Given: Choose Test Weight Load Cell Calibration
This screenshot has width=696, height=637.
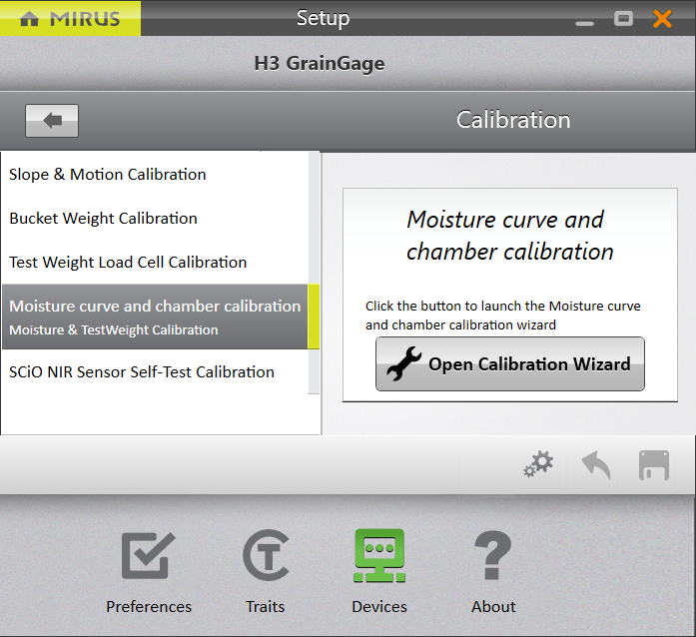Looking at the screenshot, I should tap(128, 263).
